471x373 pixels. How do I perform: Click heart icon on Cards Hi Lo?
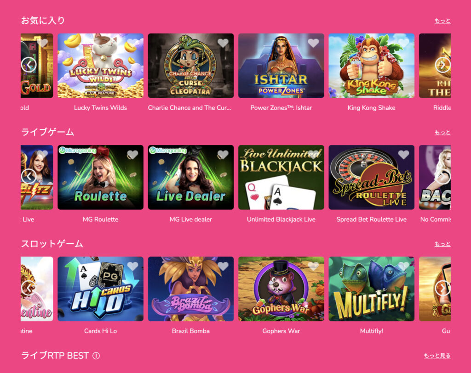tap(132, 266)
